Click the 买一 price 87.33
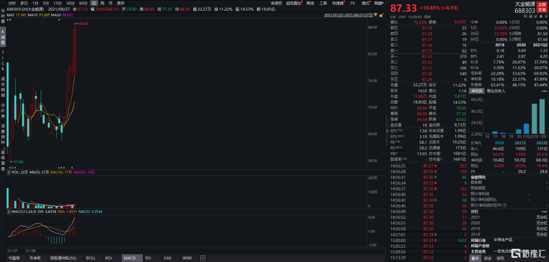The image size is (549, 262). point(427,56)
